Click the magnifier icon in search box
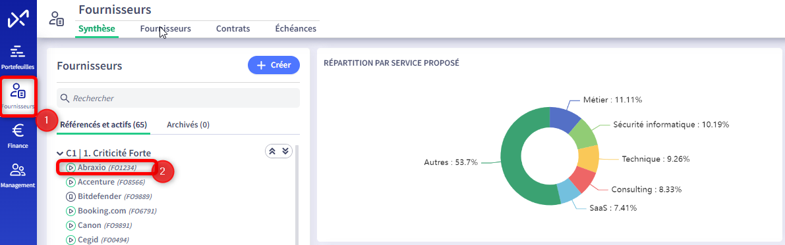Image resolution: width=785 pixels, height=245 pixels. pyautogui.click(x=65, y=99)
